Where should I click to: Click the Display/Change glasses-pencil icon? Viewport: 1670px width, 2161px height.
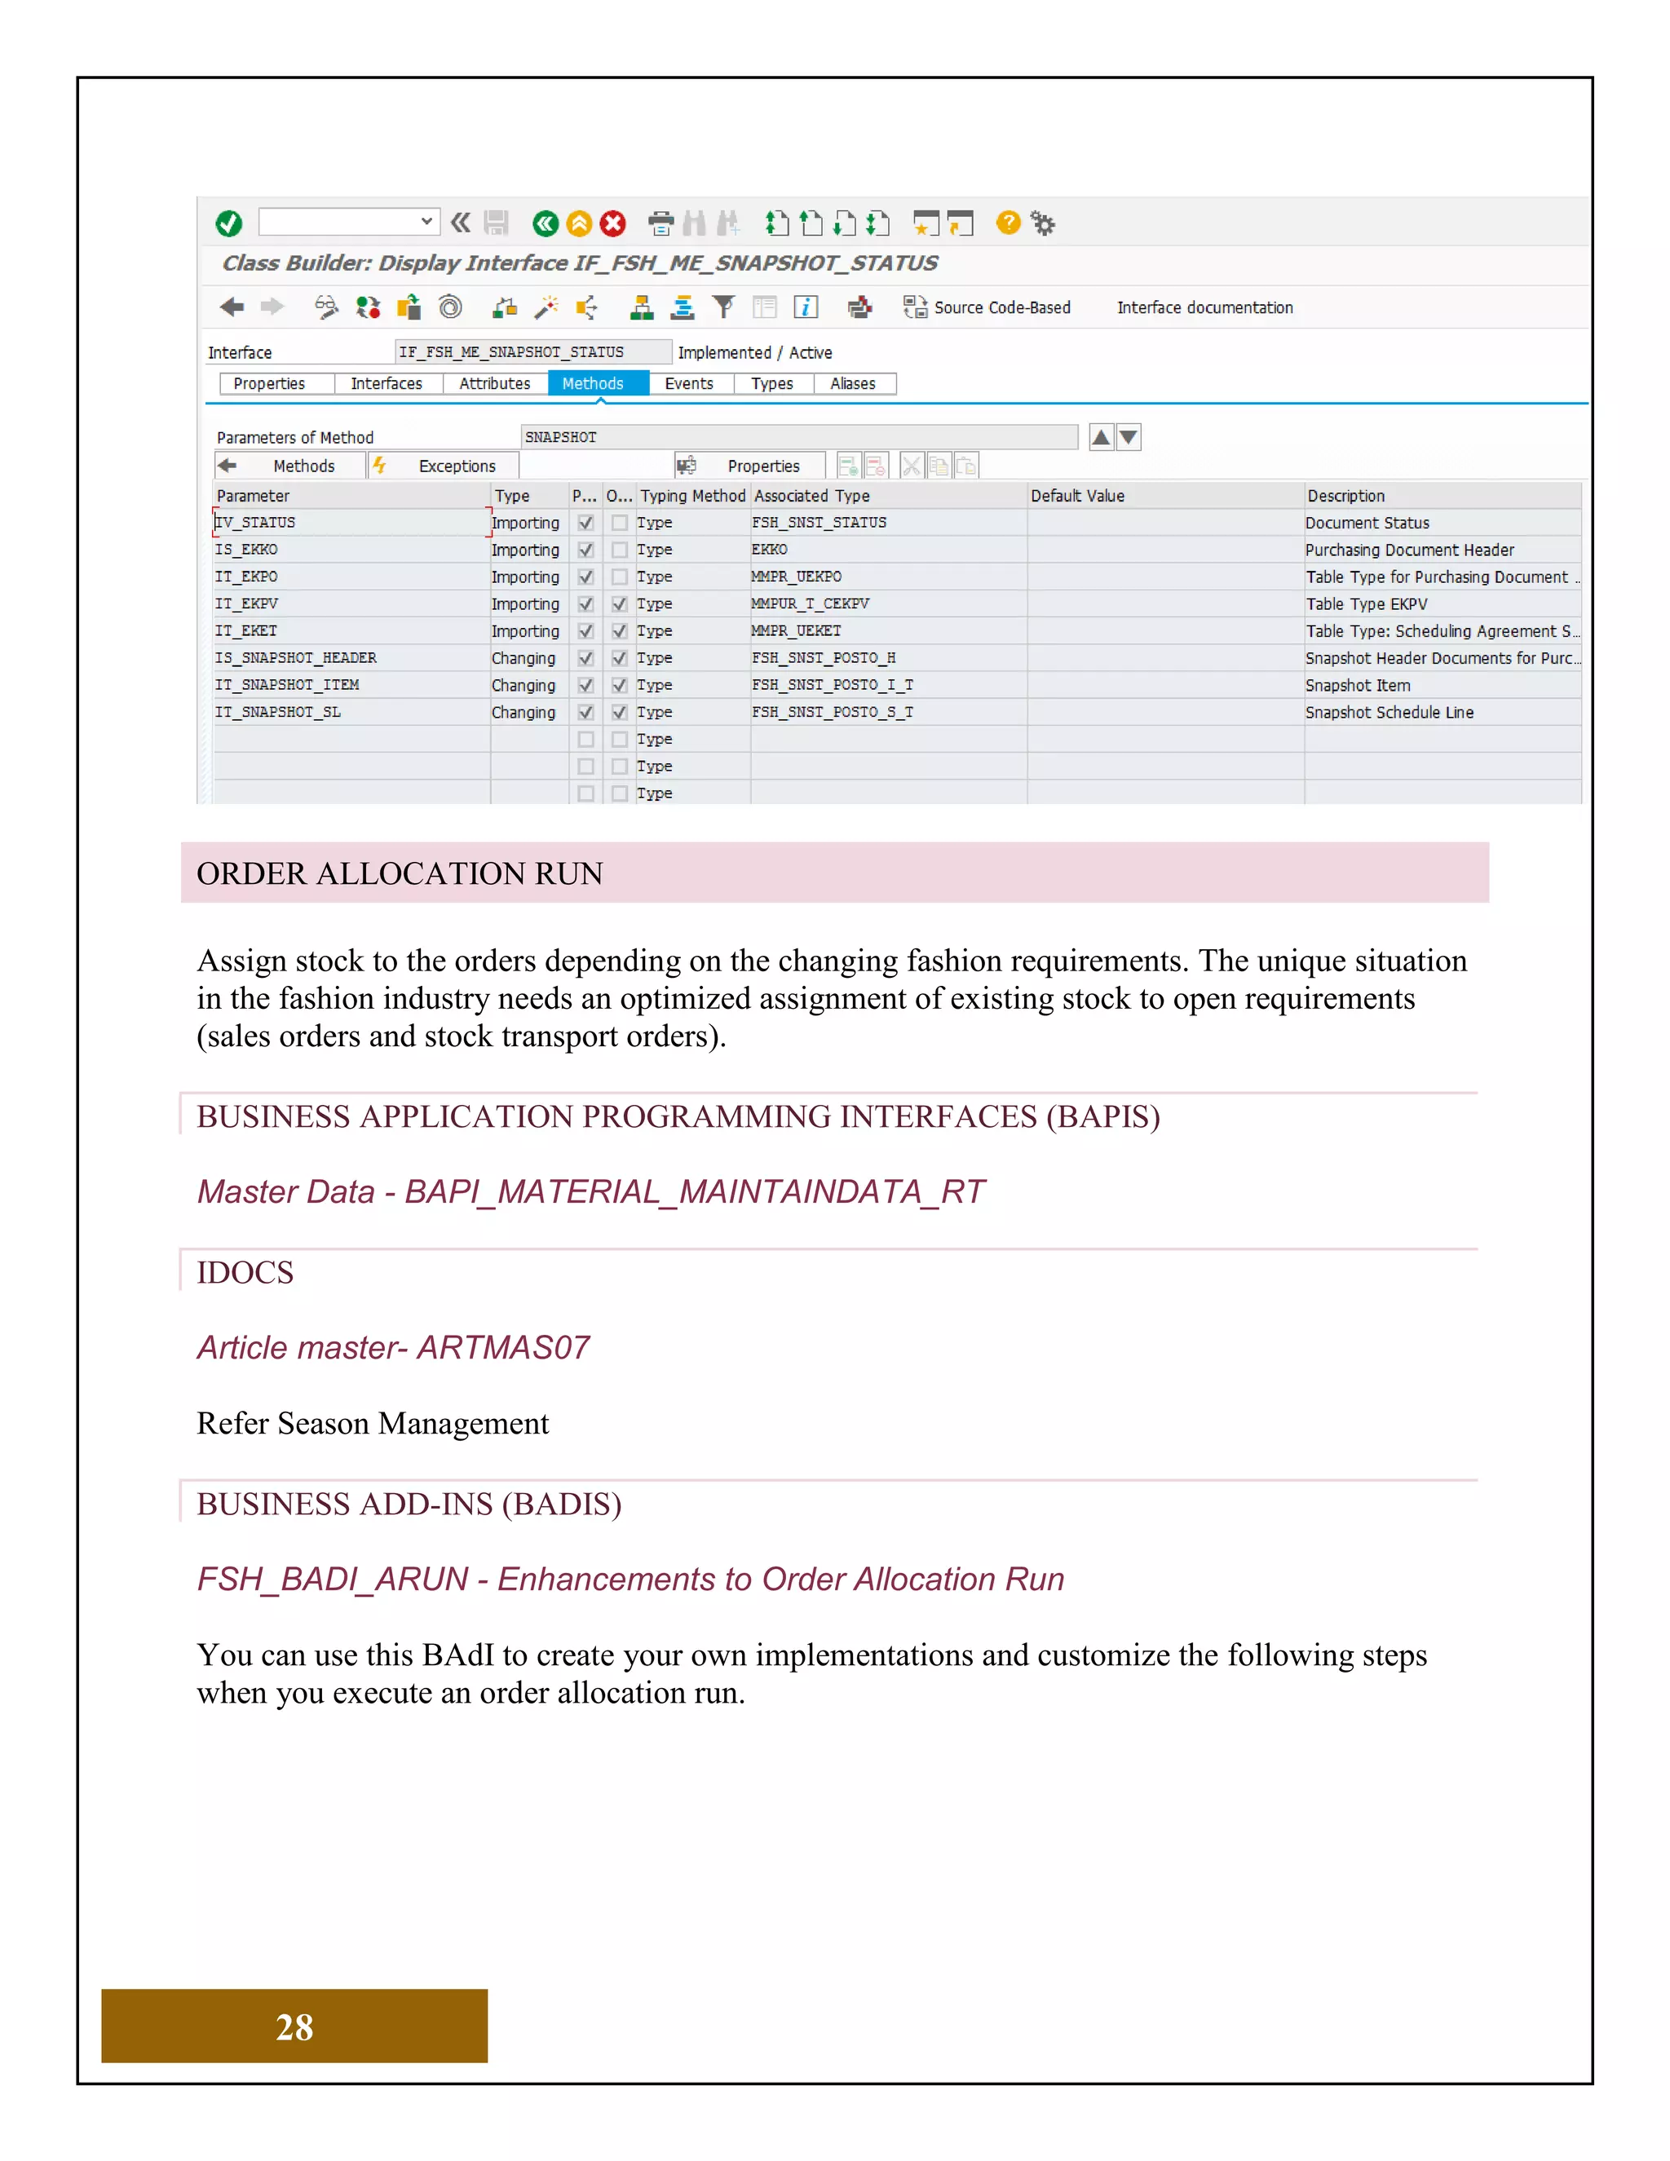[x=326, y=307]
